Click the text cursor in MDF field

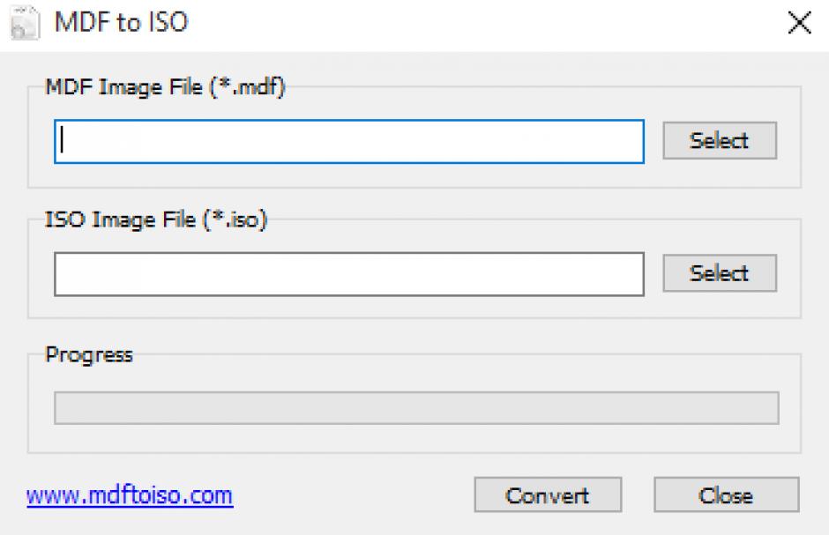pos(63,142)
